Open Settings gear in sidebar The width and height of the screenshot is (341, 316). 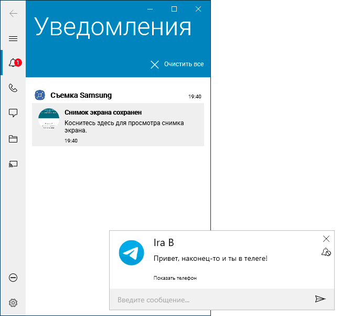click(13, 303)
